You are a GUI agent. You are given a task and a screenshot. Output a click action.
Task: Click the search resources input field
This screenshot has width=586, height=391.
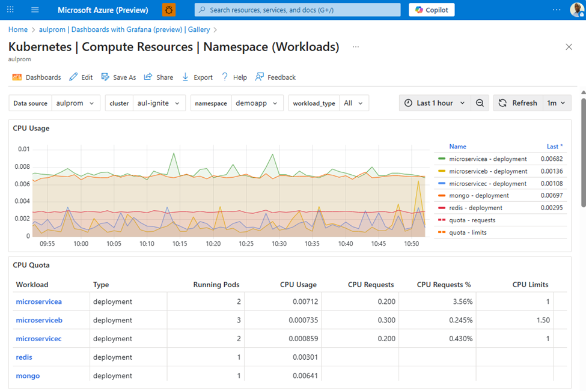[x=298, y=10]
